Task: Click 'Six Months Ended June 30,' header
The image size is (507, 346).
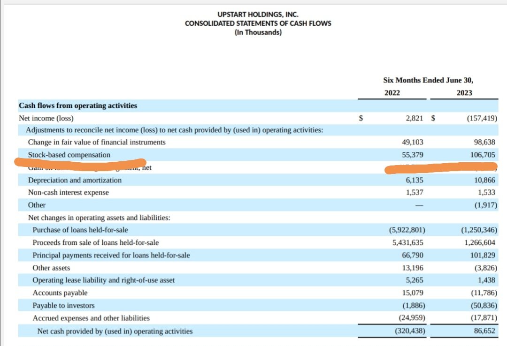Action: [x=428, y=80]
